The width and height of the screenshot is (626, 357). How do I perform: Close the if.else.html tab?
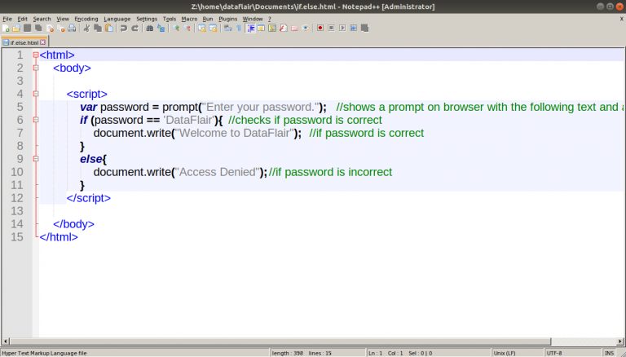pos(42,42)
